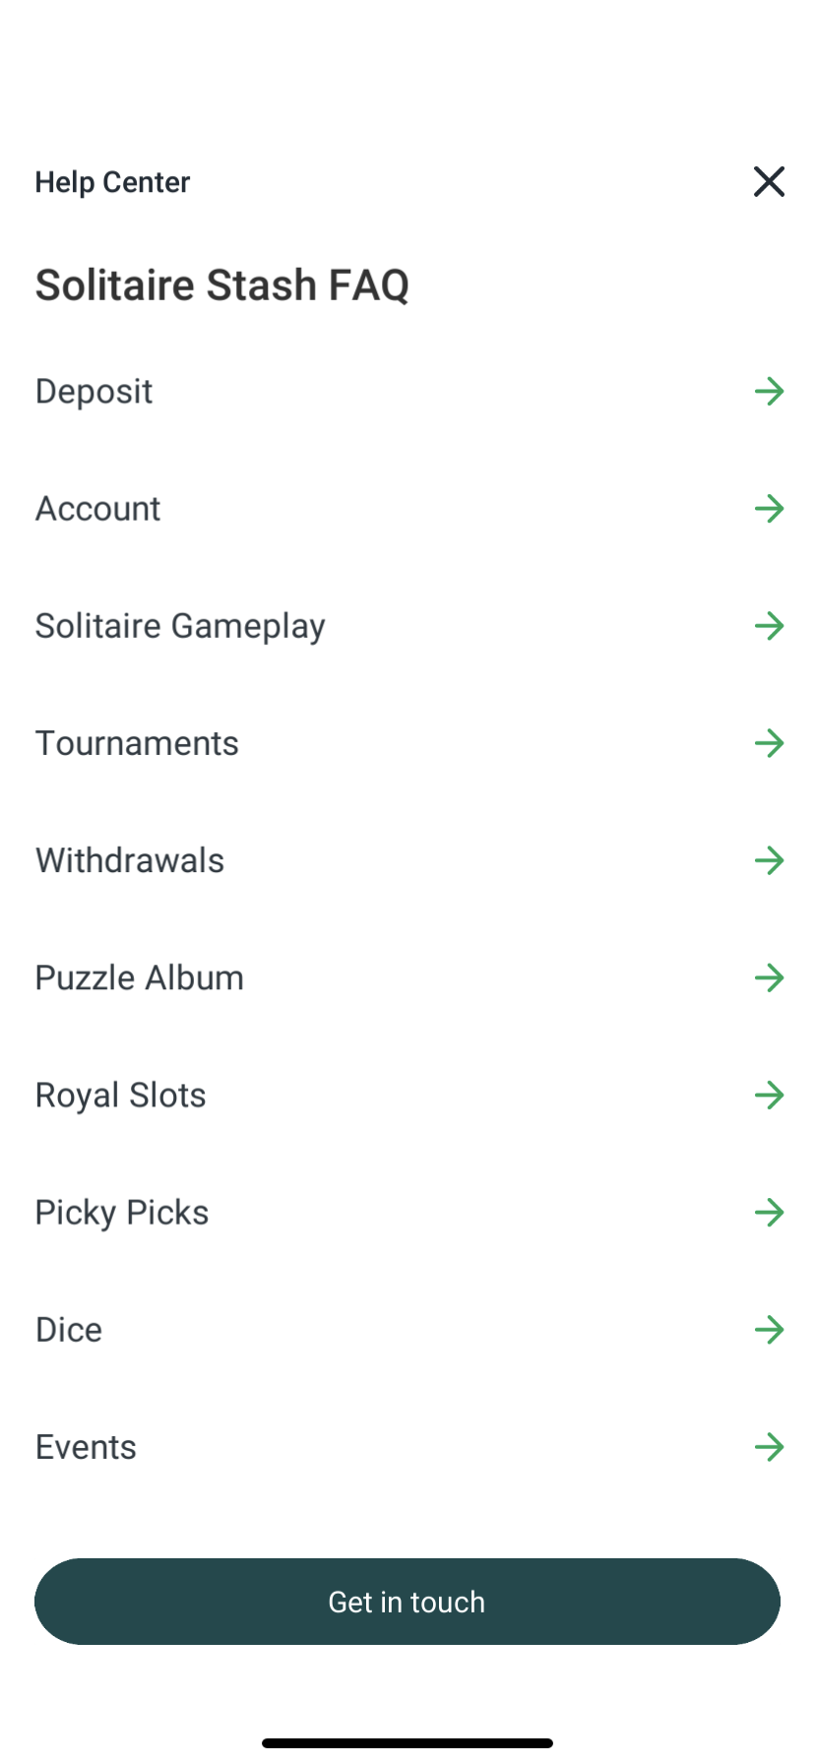Select Puzzle Album from the FAQ list

(140, 977)
